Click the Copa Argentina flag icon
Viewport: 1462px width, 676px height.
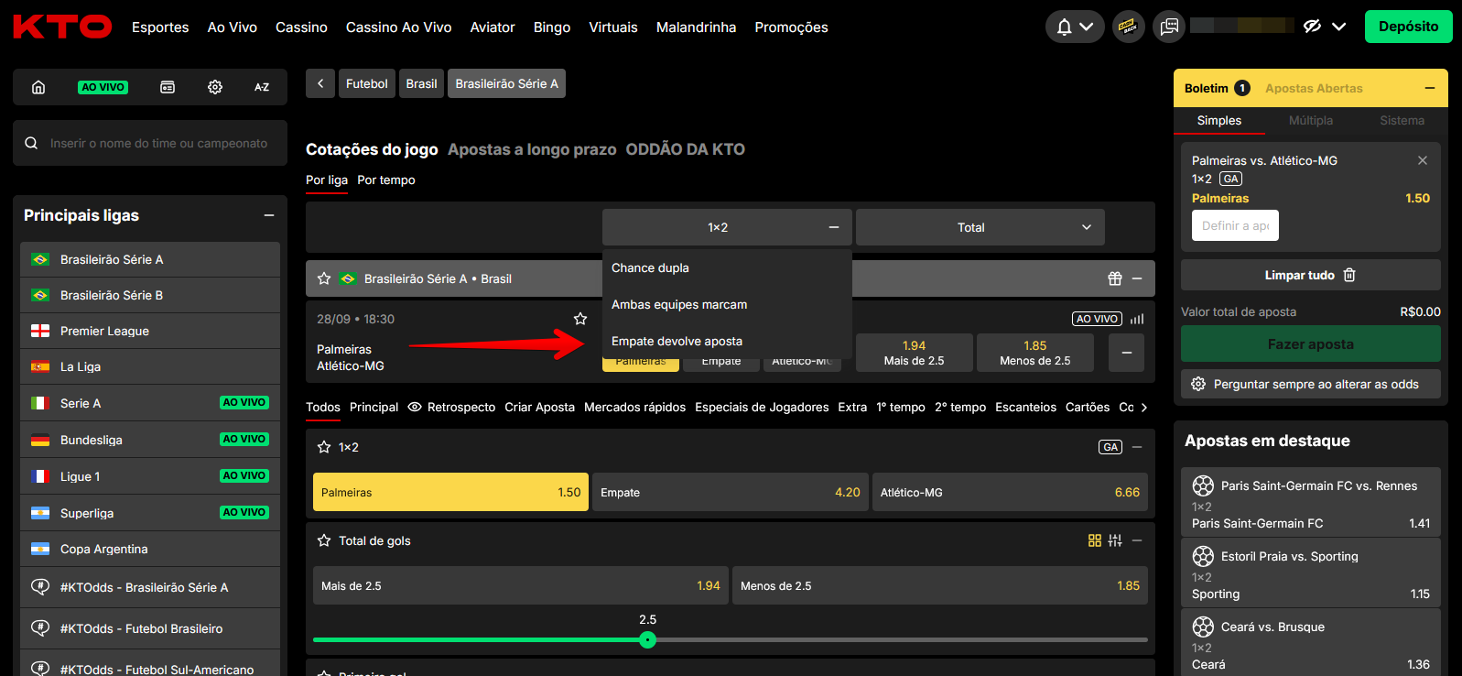pos(40,549)
